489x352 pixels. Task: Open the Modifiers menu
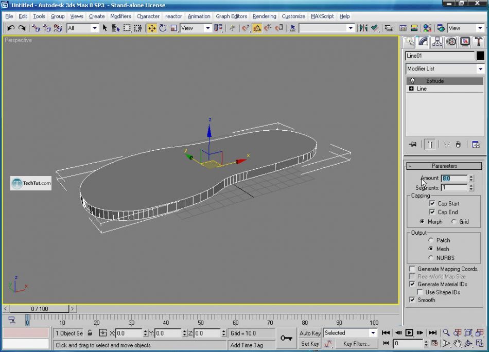[120, 16]
